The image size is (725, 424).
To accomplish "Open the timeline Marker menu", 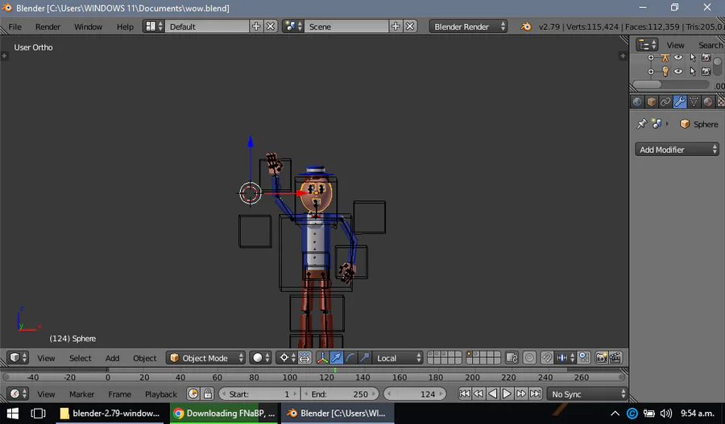I will click(81, 394).
